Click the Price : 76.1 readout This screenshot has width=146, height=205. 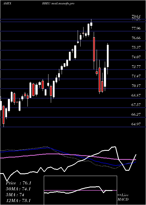coord(18,183)
